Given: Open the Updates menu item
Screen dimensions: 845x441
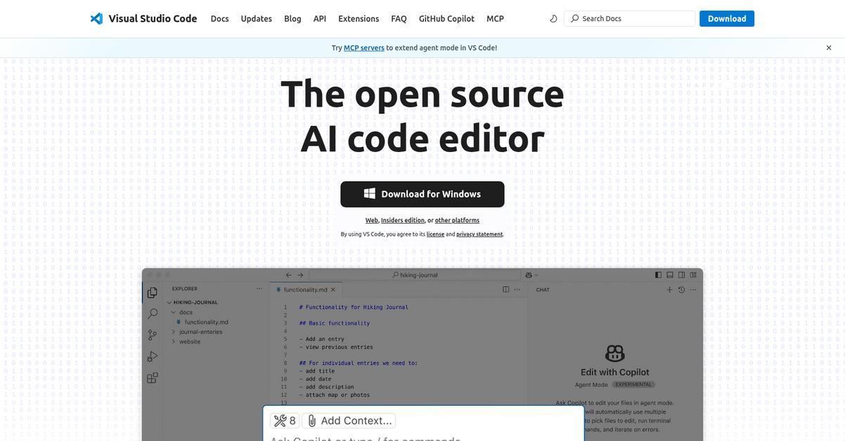Looking at the screenshot, I should pyautogui.click(x=257, y=19).
